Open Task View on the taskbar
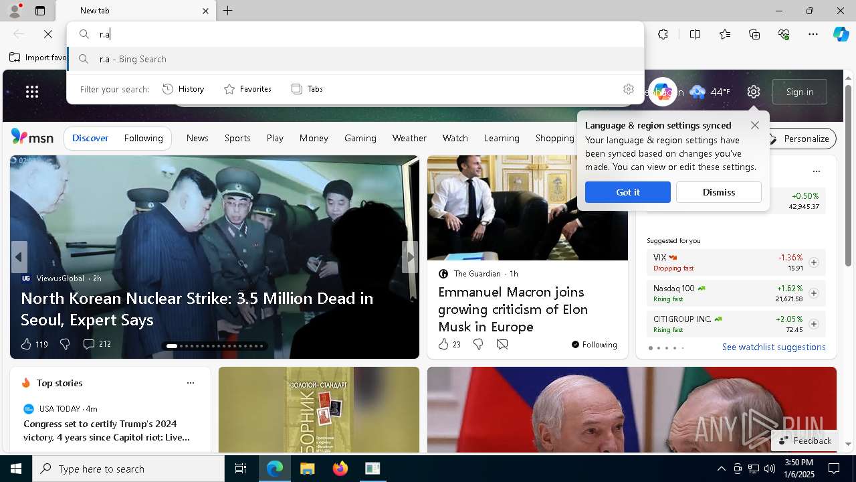This screenshot has width=856, height=482. click(x=241, y=469)
